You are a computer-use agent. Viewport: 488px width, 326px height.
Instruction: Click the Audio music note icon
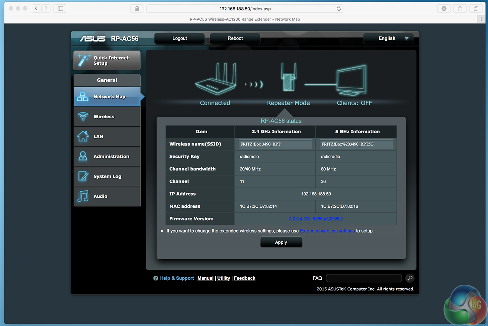(83, 196)
